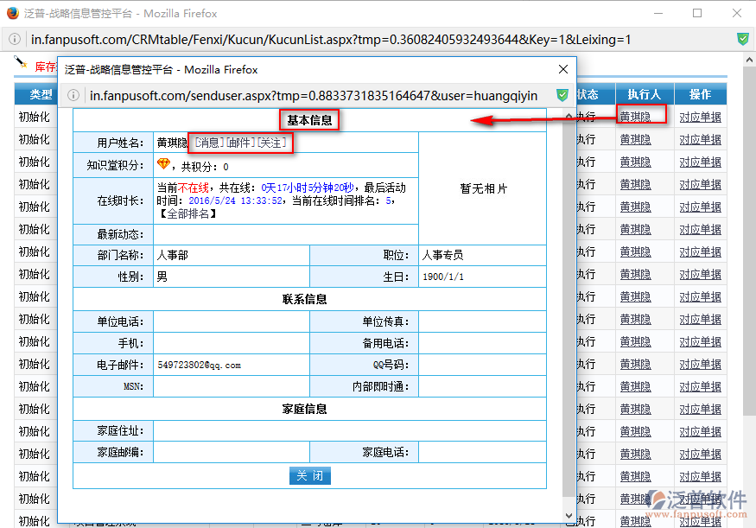The height and width of the screenshot is (528, 756).
Task: Click the popup scrollbar up arrow
Action: click(x=568, y=115)
